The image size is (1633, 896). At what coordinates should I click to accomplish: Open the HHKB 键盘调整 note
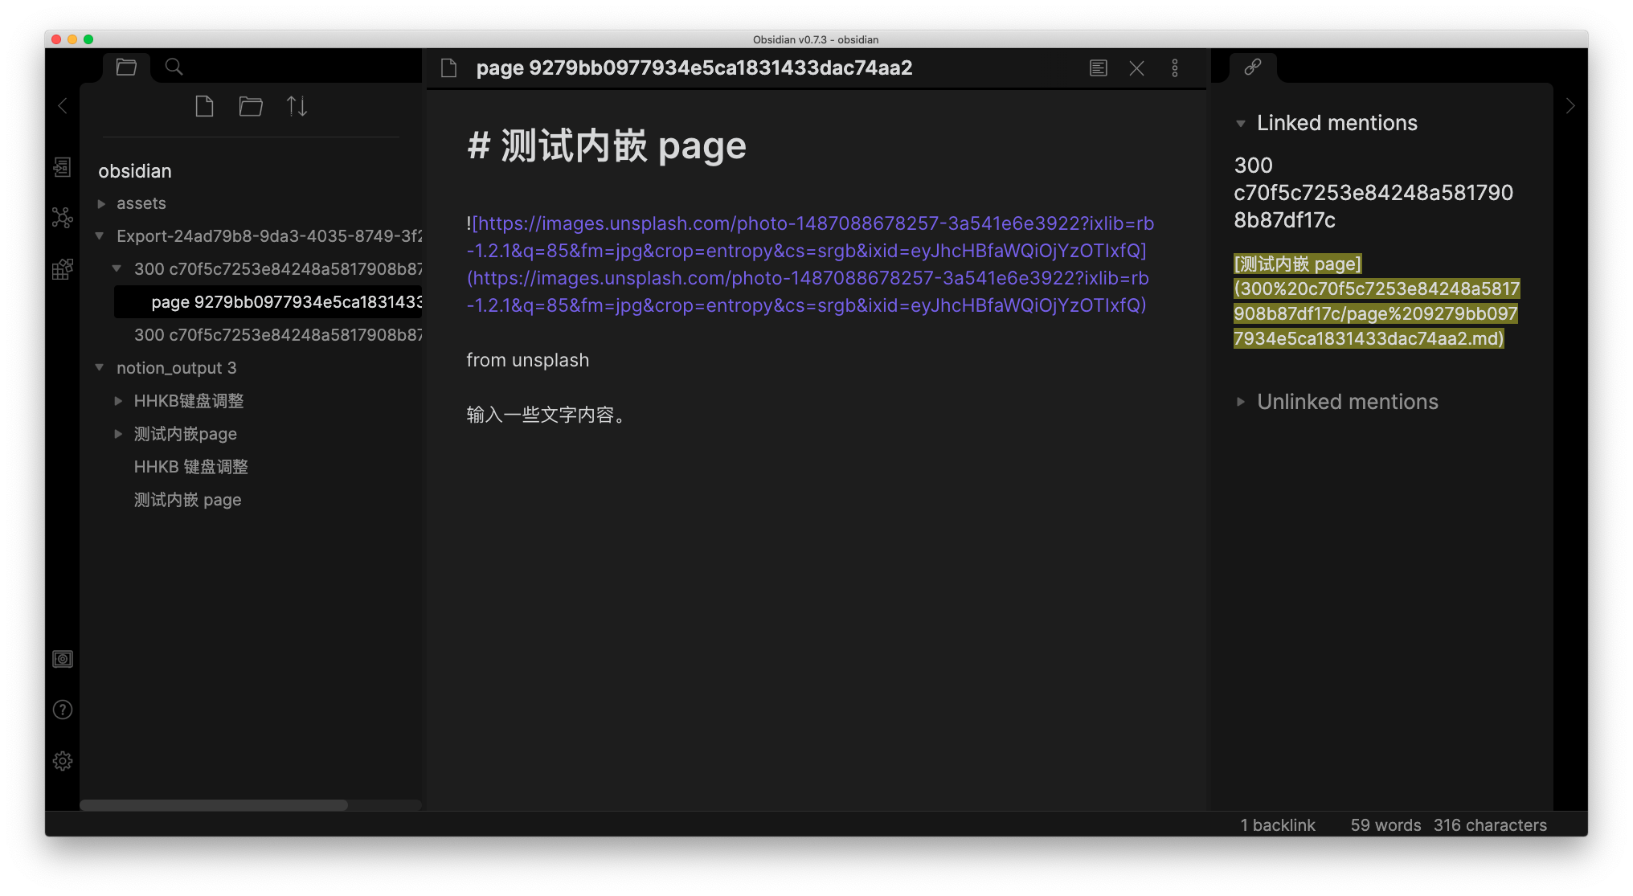[x=191, y=467]
